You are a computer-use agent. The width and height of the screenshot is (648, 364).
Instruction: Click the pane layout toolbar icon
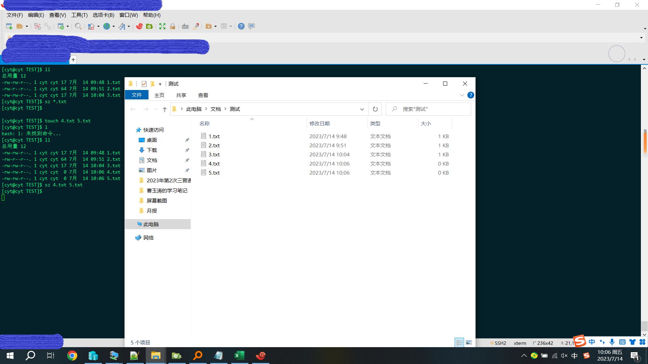[224, 26]
